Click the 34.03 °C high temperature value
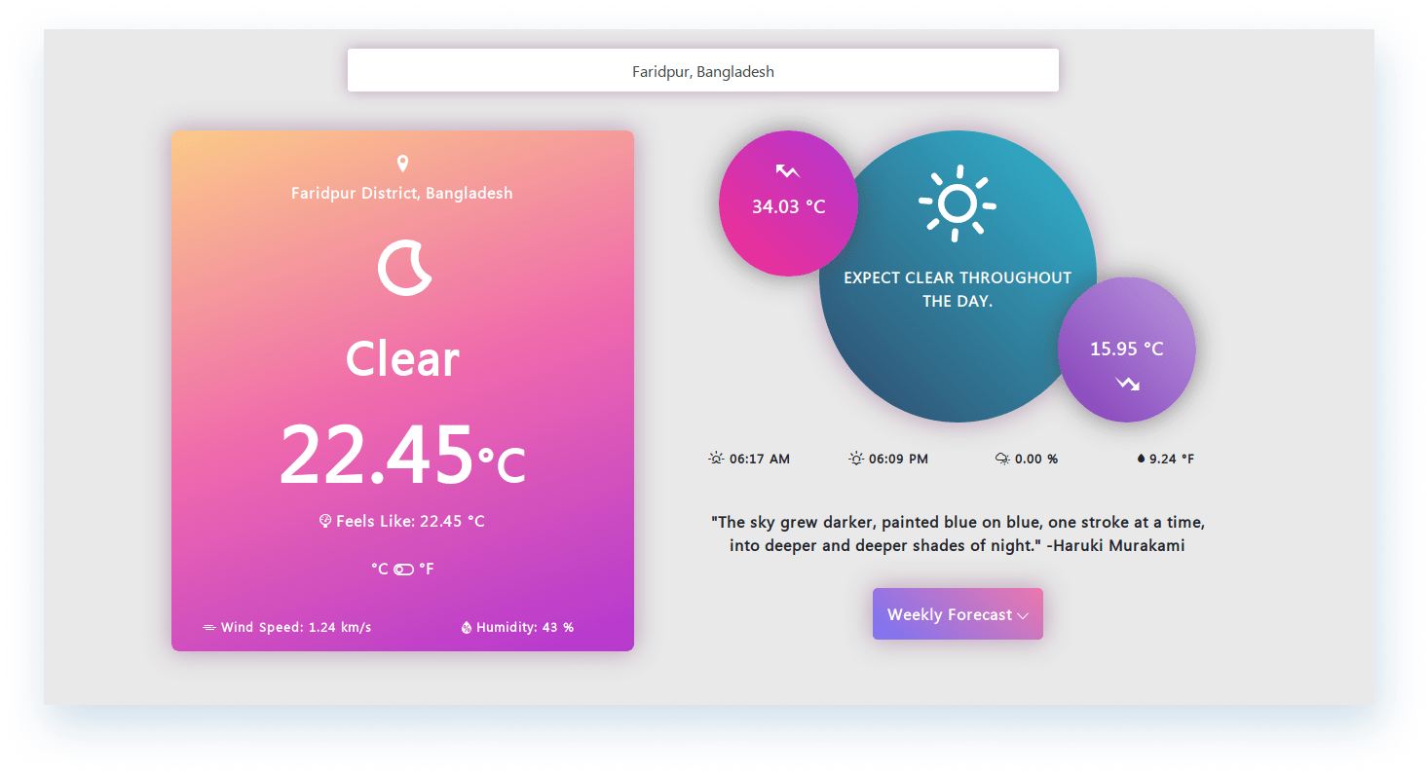1428x773 pixels. pos(788,206)
